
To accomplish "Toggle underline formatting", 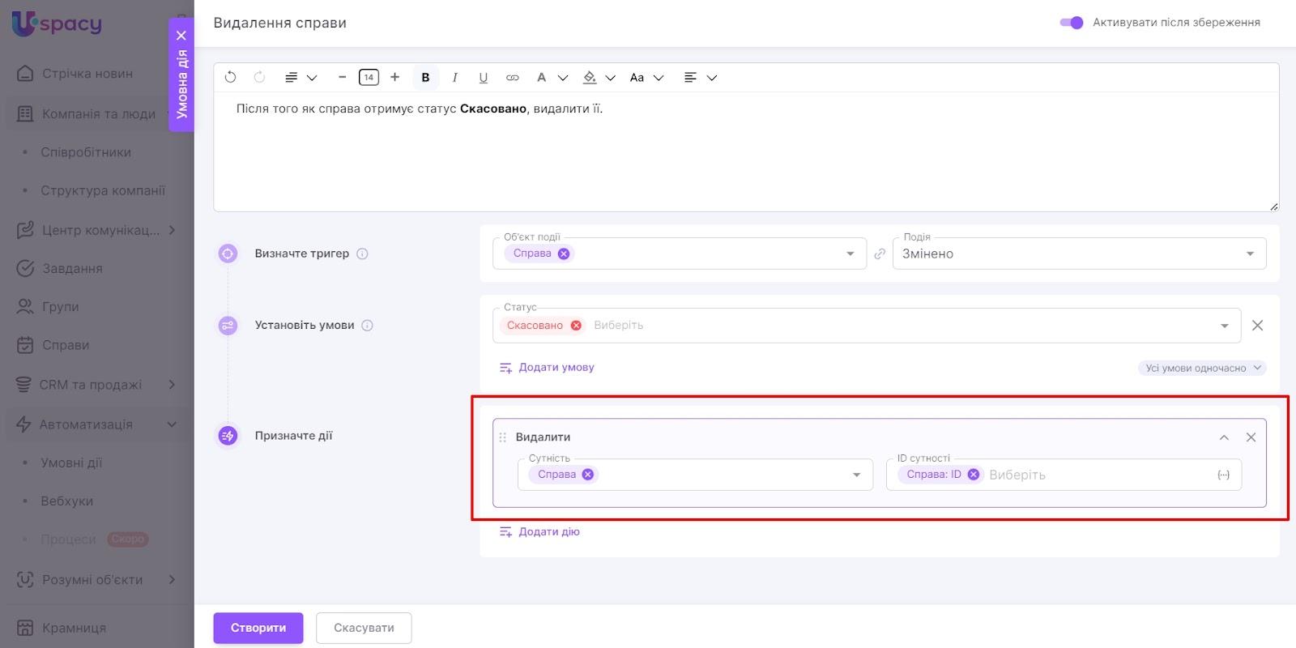I will 483,78.
